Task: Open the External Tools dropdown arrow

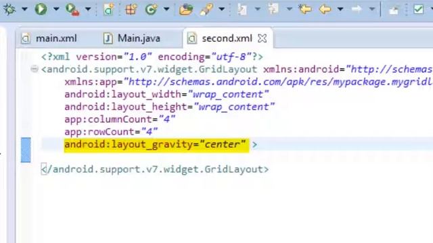Action: tap(88, 9)
